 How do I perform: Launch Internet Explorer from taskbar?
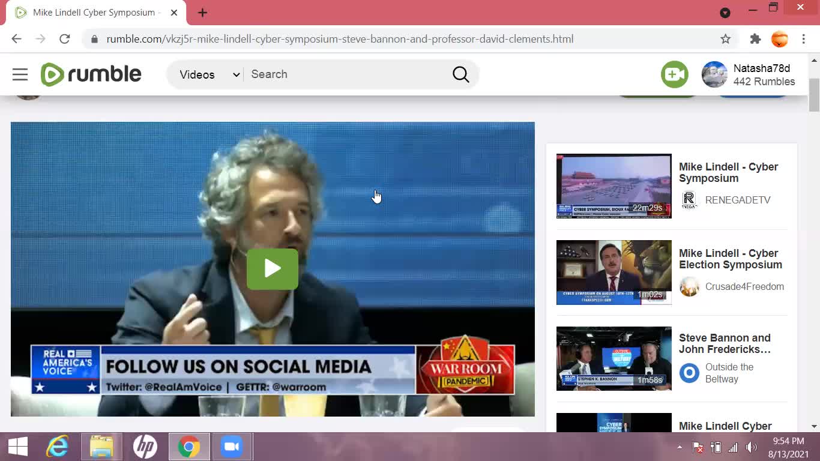click(x=58, y=447)
